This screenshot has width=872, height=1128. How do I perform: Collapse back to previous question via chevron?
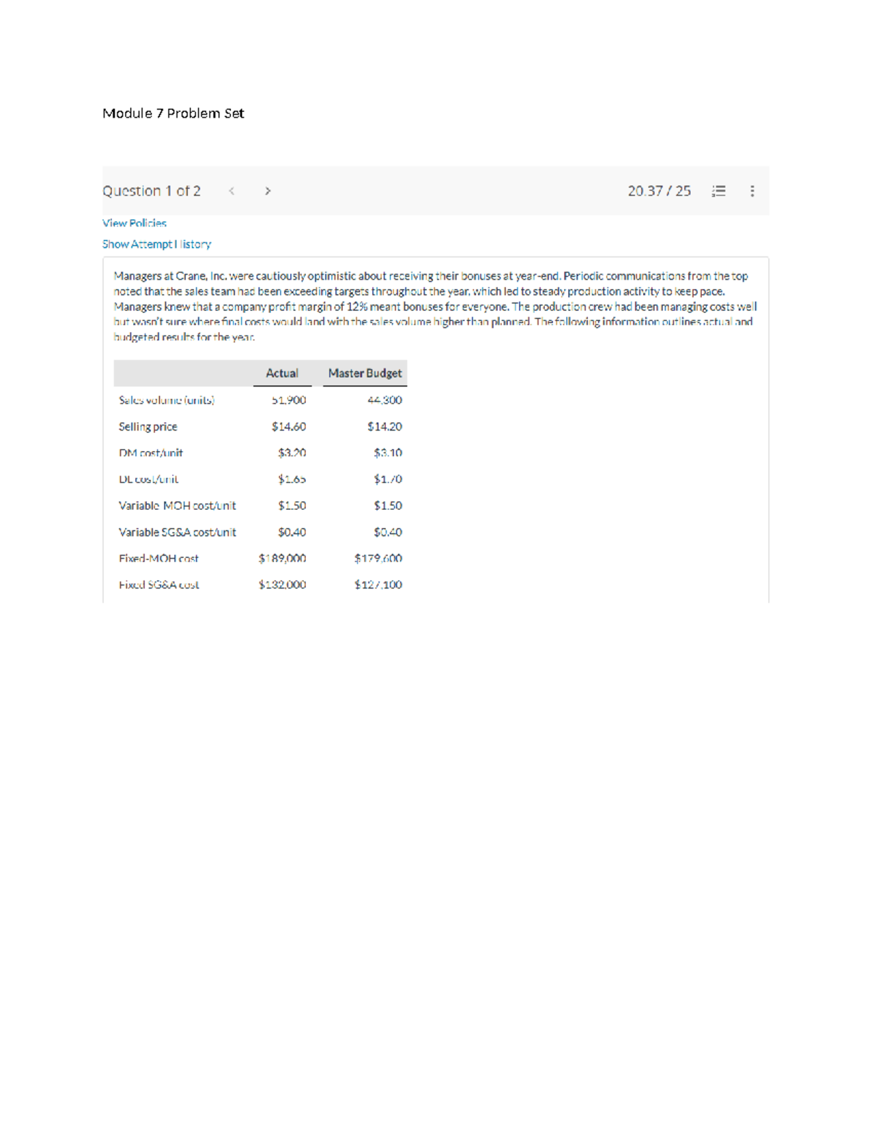[x=232, y=191]
